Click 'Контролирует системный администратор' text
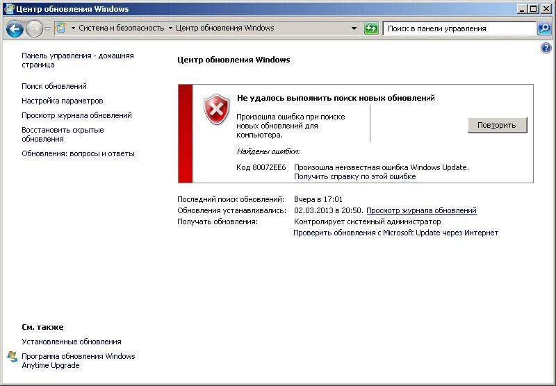The width and height of the screenshot is (556, 386). [x=368, y=221]
